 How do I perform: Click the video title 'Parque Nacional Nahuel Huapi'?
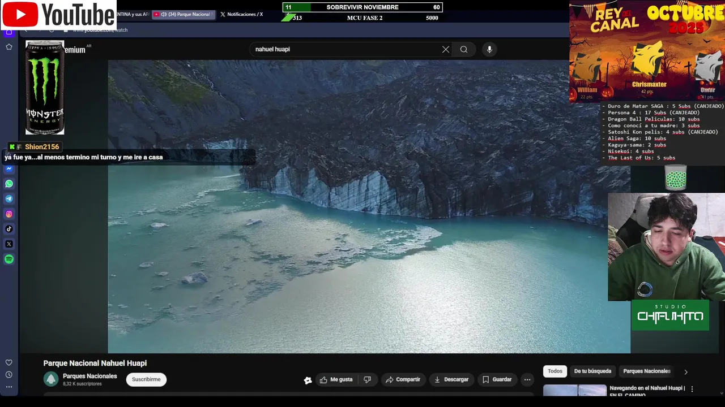[95, 363]
